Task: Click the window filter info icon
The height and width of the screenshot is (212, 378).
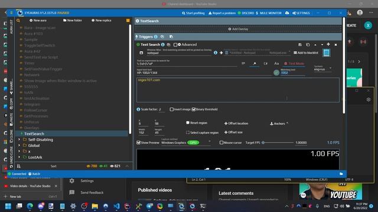Action: point(215,52)
